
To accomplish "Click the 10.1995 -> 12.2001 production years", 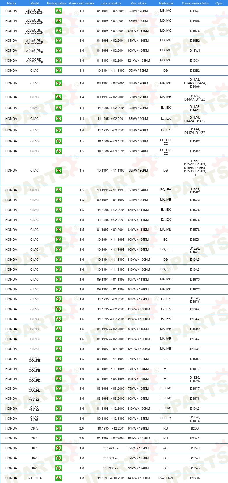I will tap(111, 428).
